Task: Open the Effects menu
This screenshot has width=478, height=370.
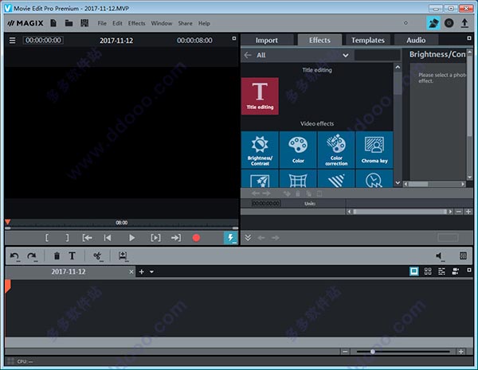Action: click(136, 23)
